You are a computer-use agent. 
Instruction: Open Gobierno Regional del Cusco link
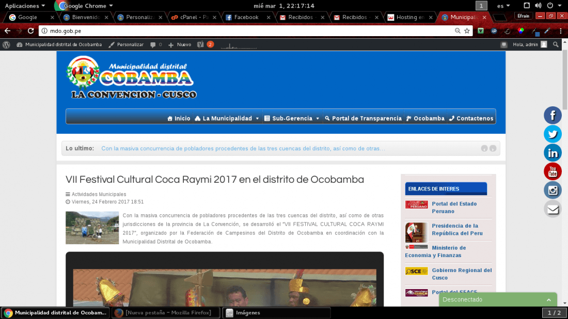click(x=462, y=274)
